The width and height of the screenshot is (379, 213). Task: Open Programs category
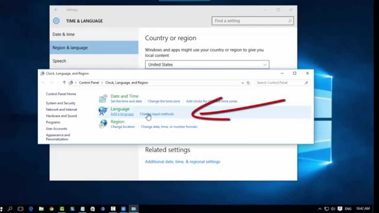coord(53,122)
